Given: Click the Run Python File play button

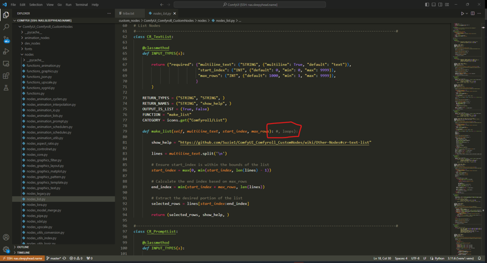Looking at the screenshot, I should [462, 13].
